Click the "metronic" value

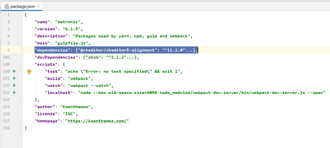pos(68,22)
